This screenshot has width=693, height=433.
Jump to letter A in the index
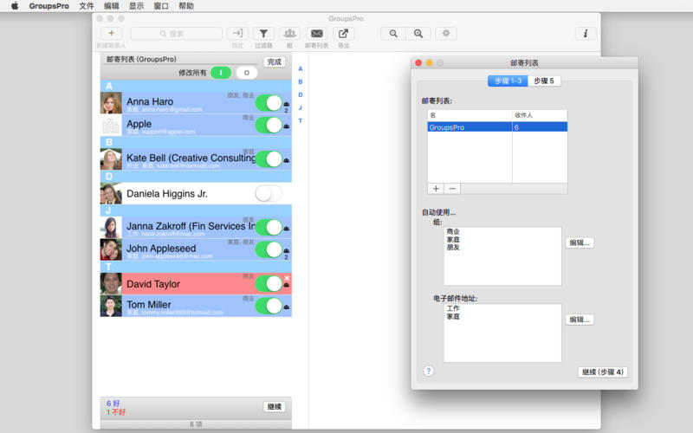tap(300, 68)
